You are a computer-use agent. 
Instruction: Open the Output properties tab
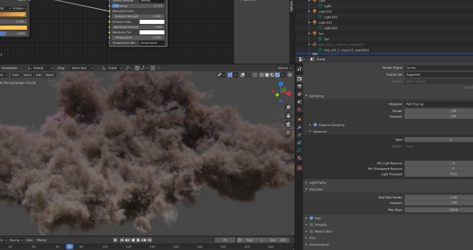299,86
